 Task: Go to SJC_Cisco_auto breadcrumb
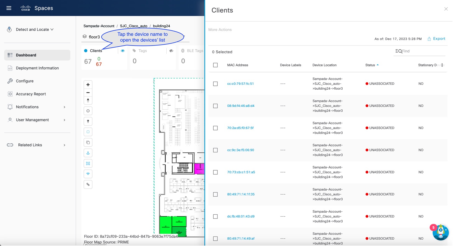tap(133, 26)
